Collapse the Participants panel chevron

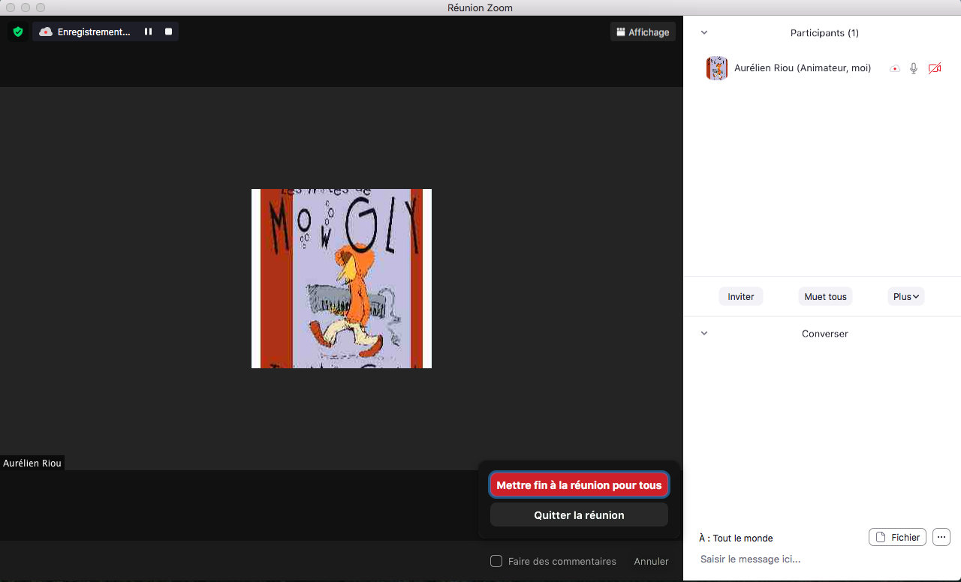[704, 33]
